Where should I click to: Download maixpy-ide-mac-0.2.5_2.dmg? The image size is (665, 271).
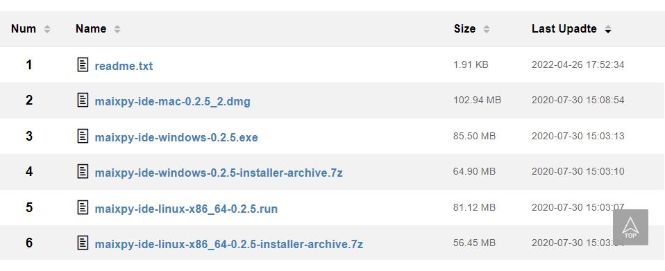173,102
